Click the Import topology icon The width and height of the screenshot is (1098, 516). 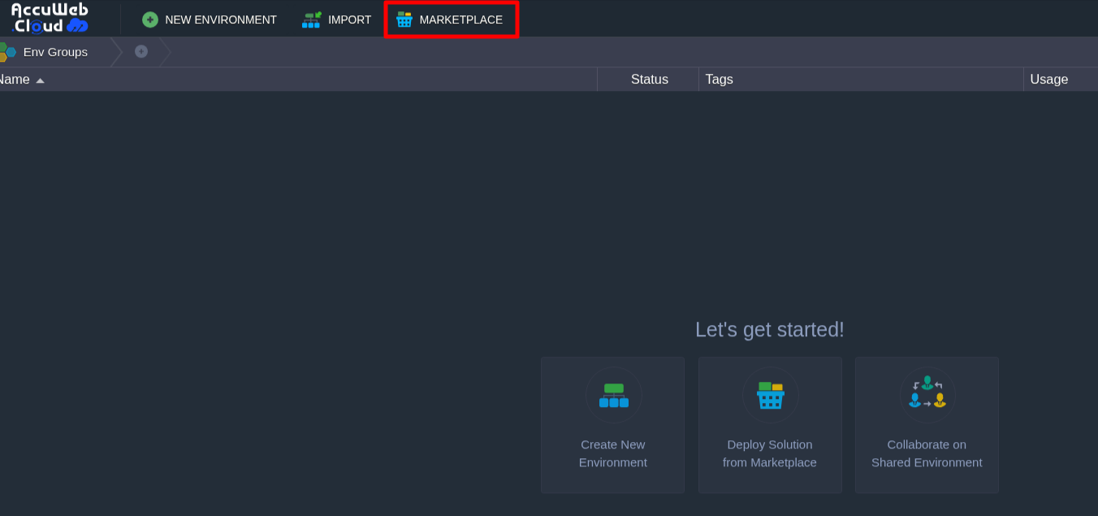click(312, 20)
